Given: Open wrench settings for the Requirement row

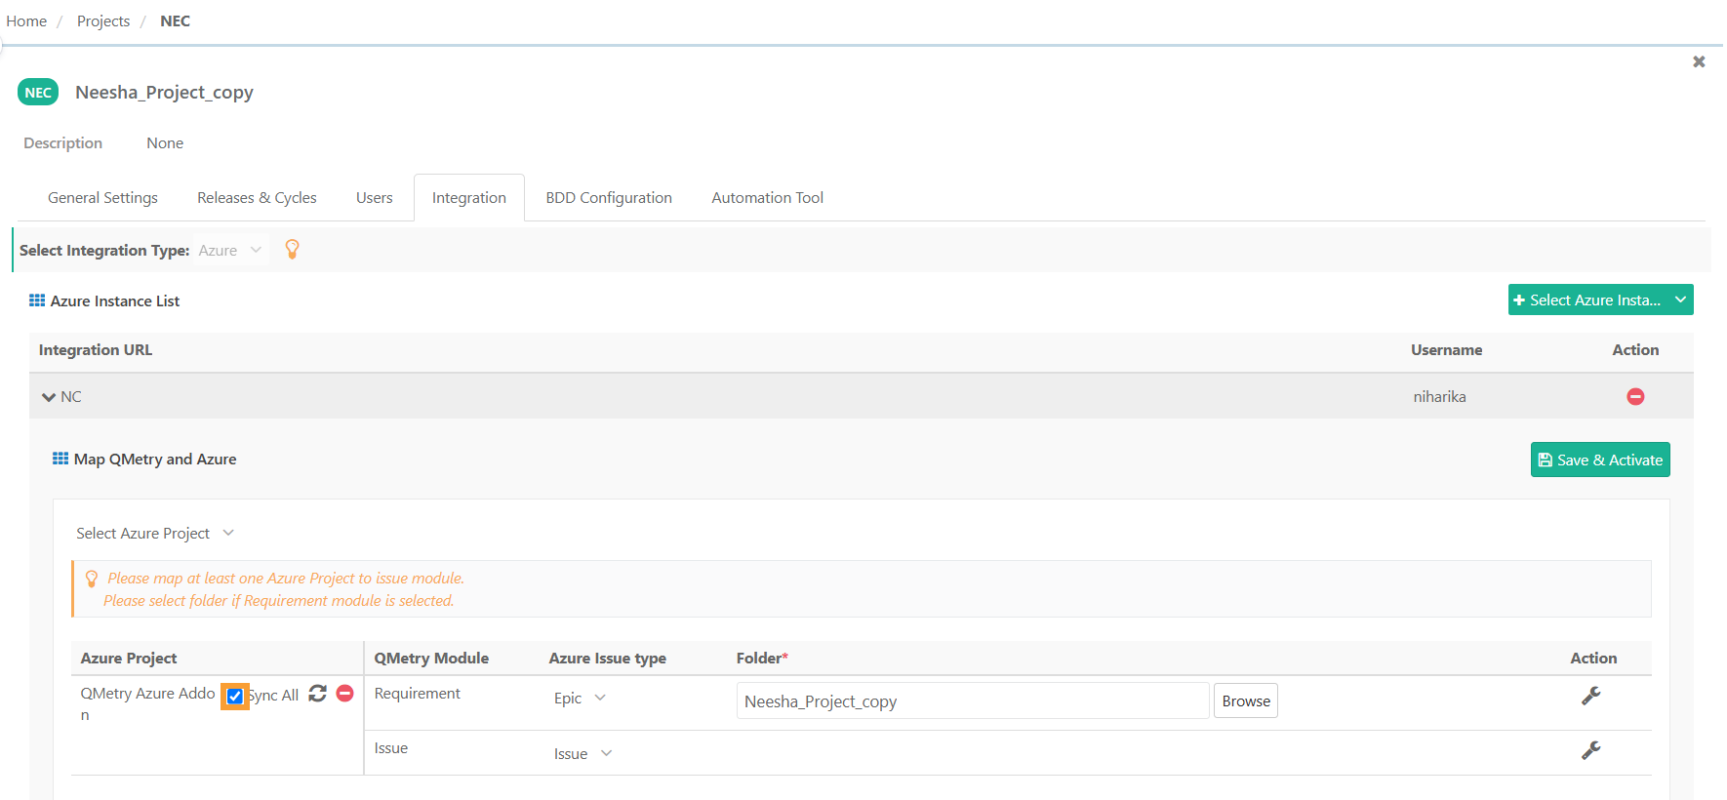Looking at the screenshot, I should pos(1590,696).
